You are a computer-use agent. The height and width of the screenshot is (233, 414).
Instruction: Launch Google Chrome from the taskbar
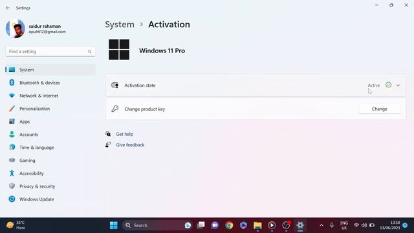tap(229, 225)
